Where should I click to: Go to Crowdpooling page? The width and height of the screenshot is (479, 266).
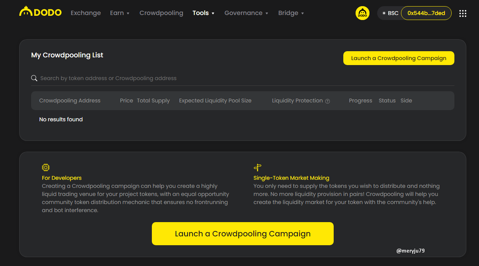tap(161, 13)
